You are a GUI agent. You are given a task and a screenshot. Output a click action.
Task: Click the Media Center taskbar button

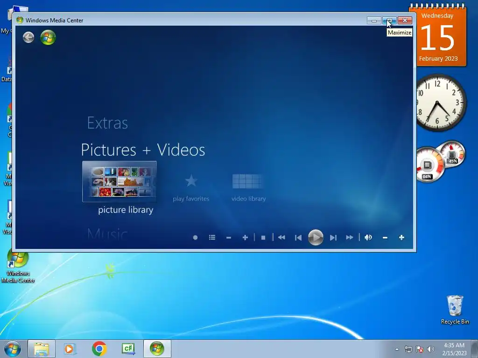click(x=157, y=349)
